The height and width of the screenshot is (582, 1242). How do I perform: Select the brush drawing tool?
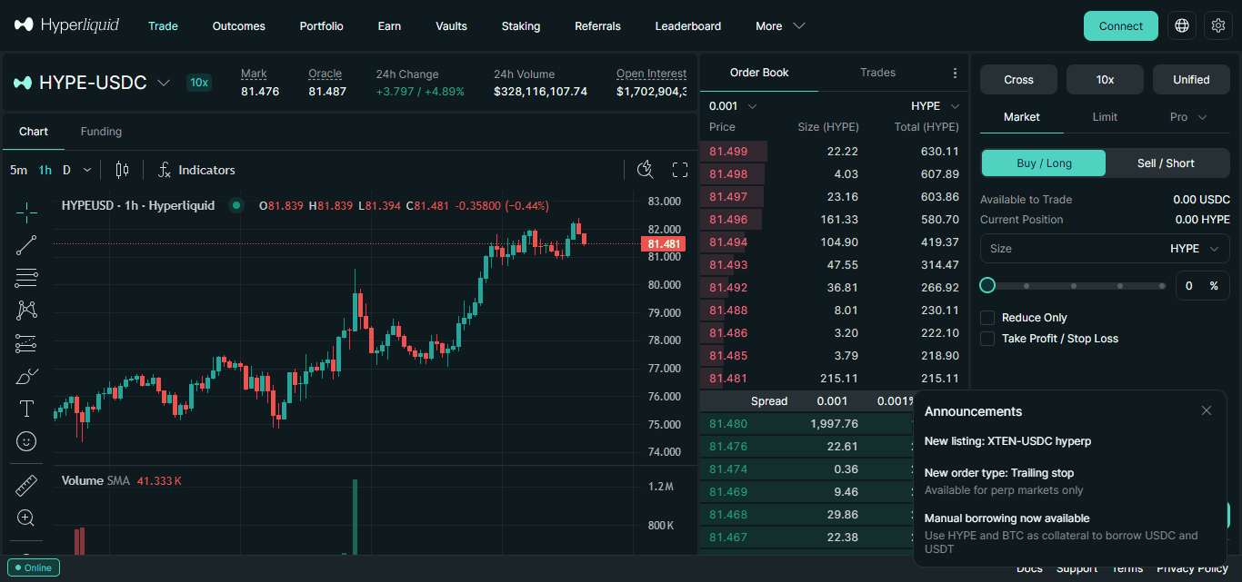pyautogui.click(x=26, y=376)
